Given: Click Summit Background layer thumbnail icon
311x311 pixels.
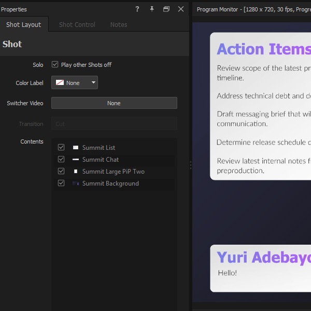Looking at the screenshot, I should pyautogui.click(x=76, y=183).
